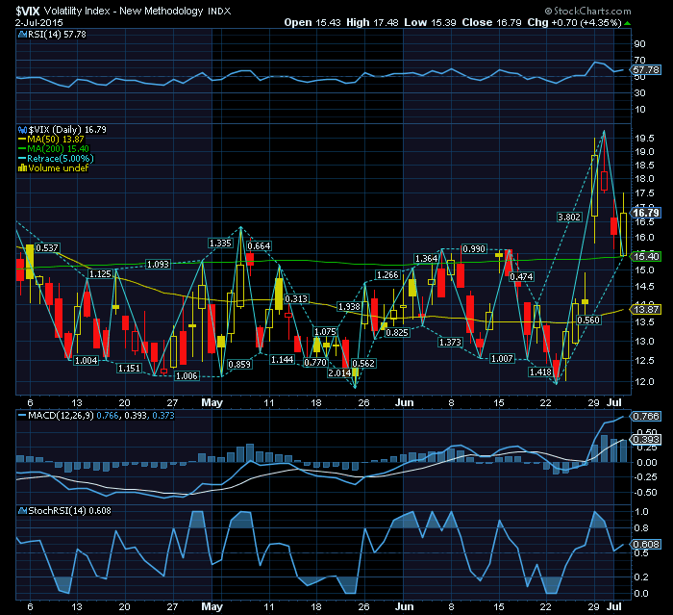Click the 1.938 retrace ratio label

click(349, 307)
